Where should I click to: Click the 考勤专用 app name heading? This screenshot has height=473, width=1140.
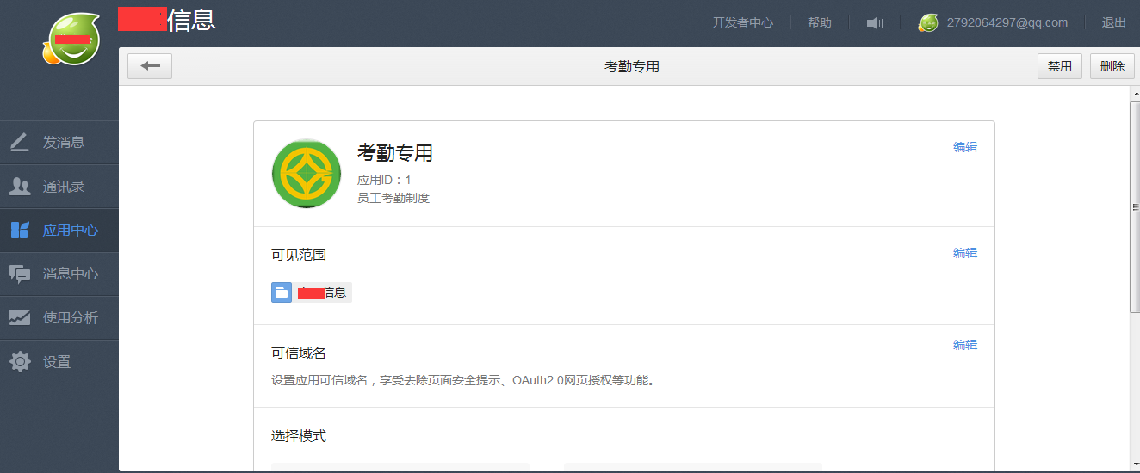395,153
